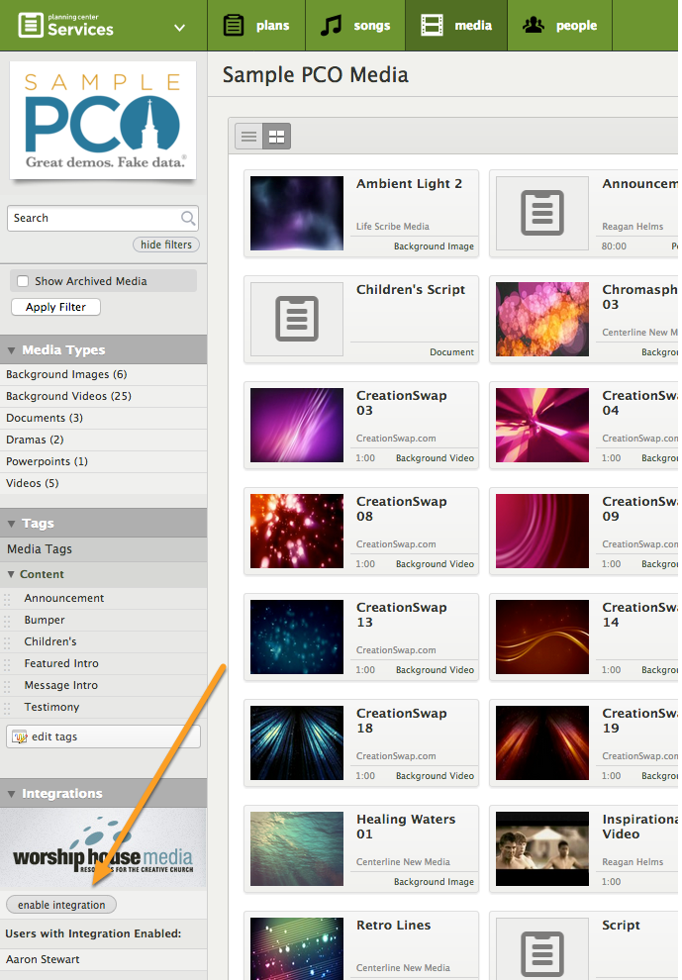Open the Script document icon
Screen dimensions: 682x980
tap(542, 948)
